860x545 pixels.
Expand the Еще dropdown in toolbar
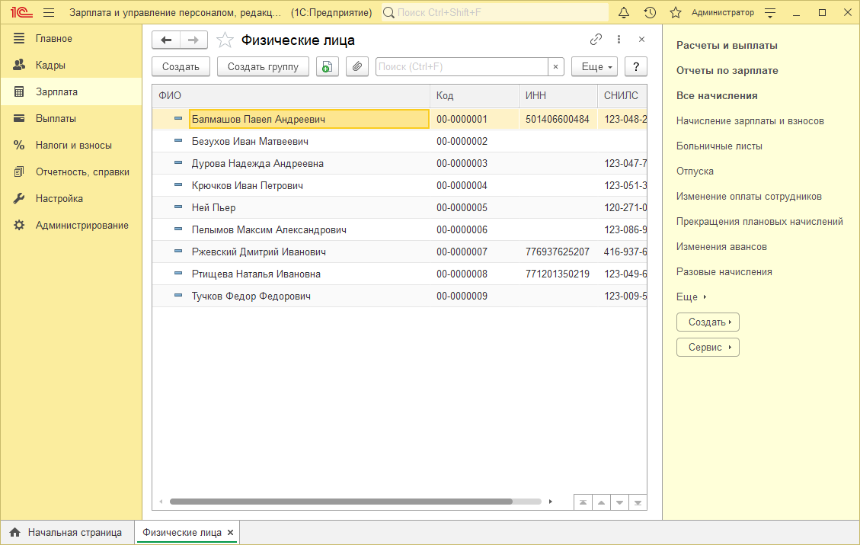pos(597,67)
